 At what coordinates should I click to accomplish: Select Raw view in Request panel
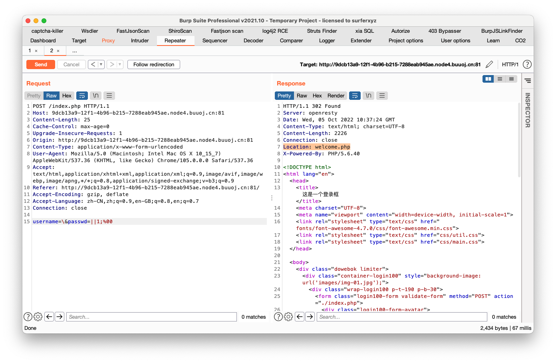coord(52,95)
